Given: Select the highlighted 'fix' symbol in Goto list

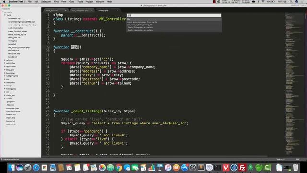Looking at the screenshot, I should pos(174,19).
